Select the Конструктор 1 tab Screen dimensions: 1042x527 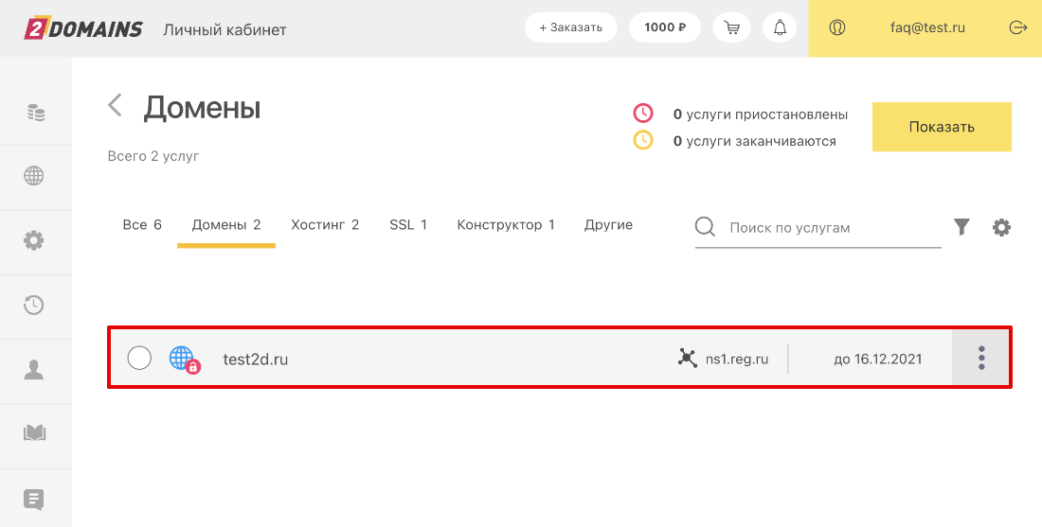coord(506,225)
